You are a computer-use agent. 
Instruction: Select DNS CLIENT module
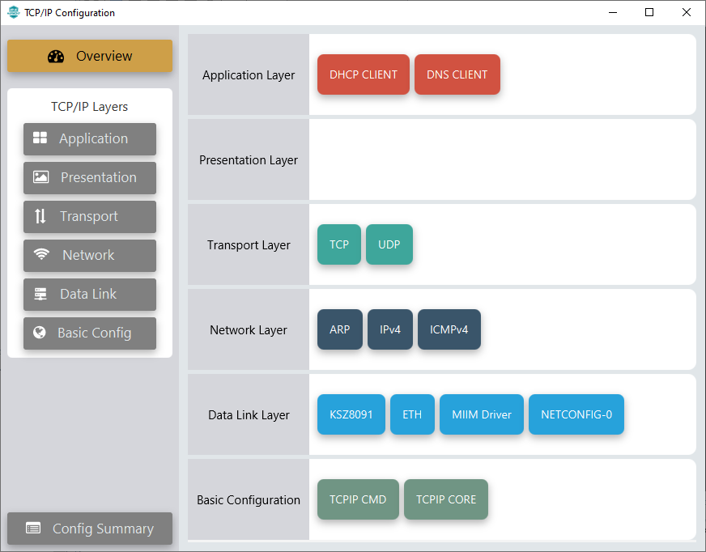(457, 74)
